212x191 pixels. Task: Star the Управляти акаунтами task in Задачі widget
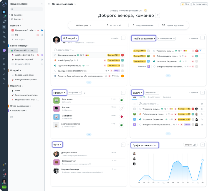202,109
